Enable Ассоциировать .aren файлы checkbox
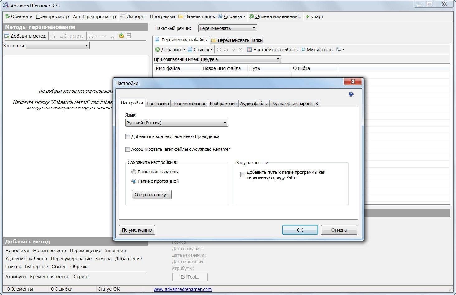 (128, 149)
